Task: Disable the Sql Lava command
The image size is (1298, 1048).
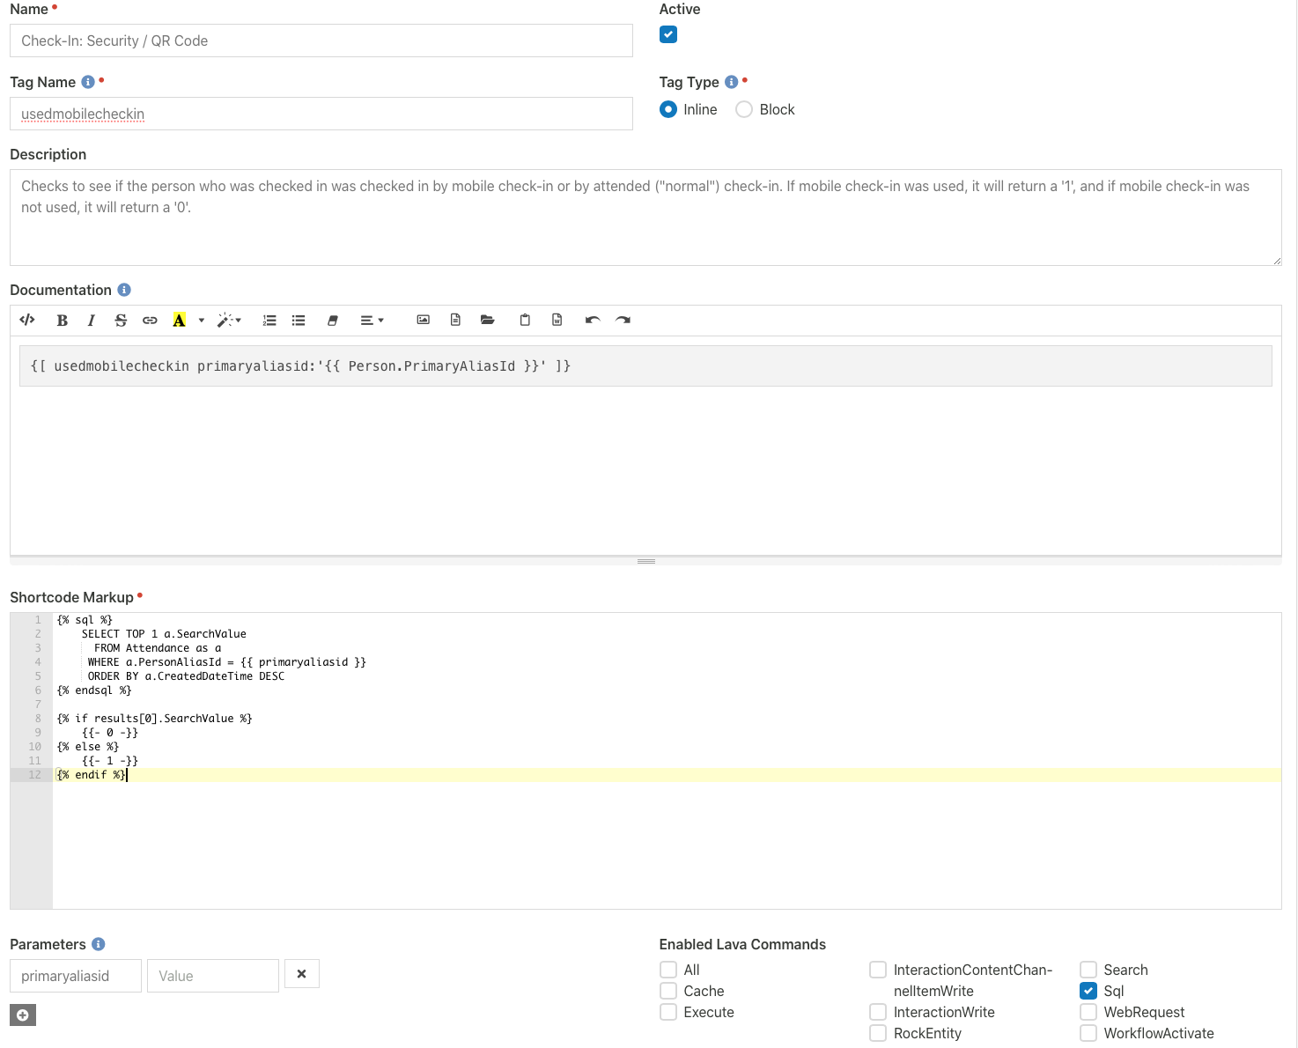Action: (1088, 991)
